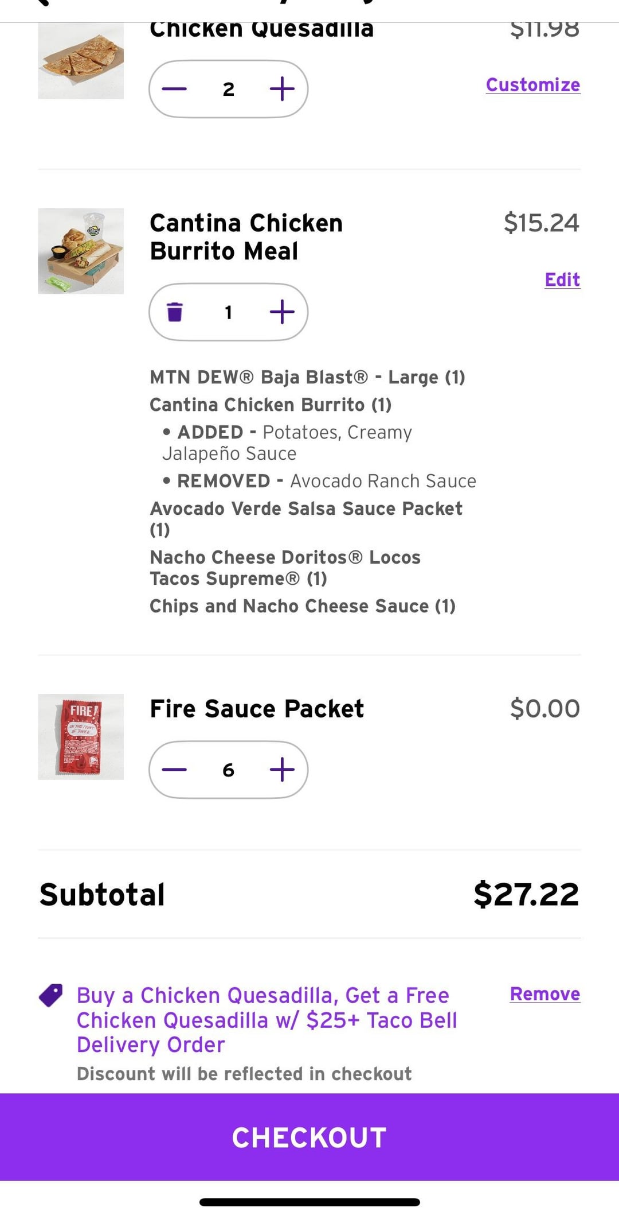The height and width of the screenshot is (1219, 619).
Task: Increase Chicken Quesadilla quantity with plus
Action: [282, 89]
